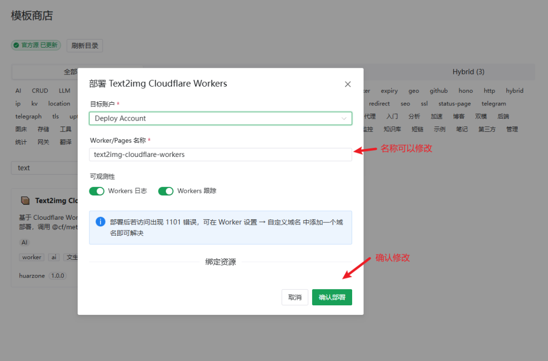This screenshot has height=361, width=548.
Task: Click the 1.0.0 version badge
Action: tap(58, 275)
